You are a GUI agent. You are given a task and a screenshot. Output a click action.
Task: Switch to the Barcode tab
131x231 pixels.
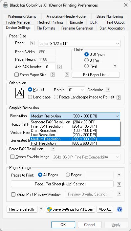click(76, 22)
